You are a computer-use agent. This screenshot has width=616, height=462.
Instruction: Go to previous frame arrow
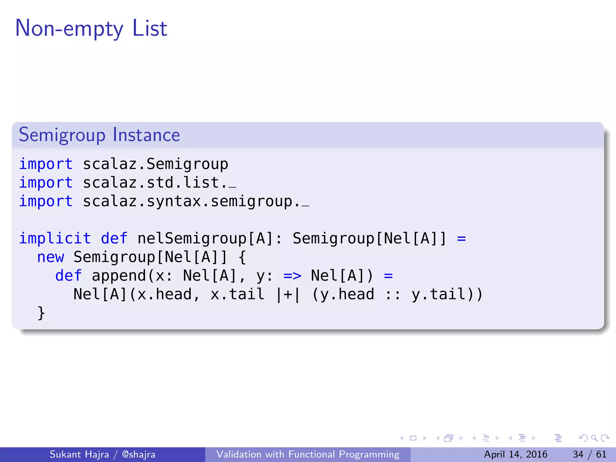pyautogui.click(x=438, y=438)
